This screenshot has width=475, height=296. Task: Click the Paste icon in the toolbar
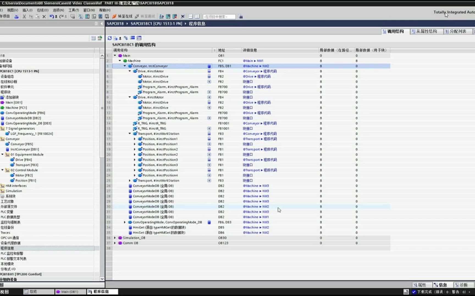[x=37, y=16]
